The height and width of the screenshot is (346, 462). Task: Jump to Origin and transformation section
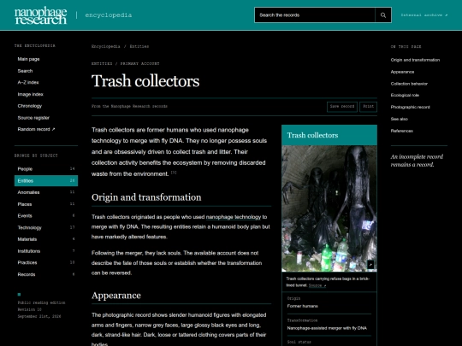(415, 60)
